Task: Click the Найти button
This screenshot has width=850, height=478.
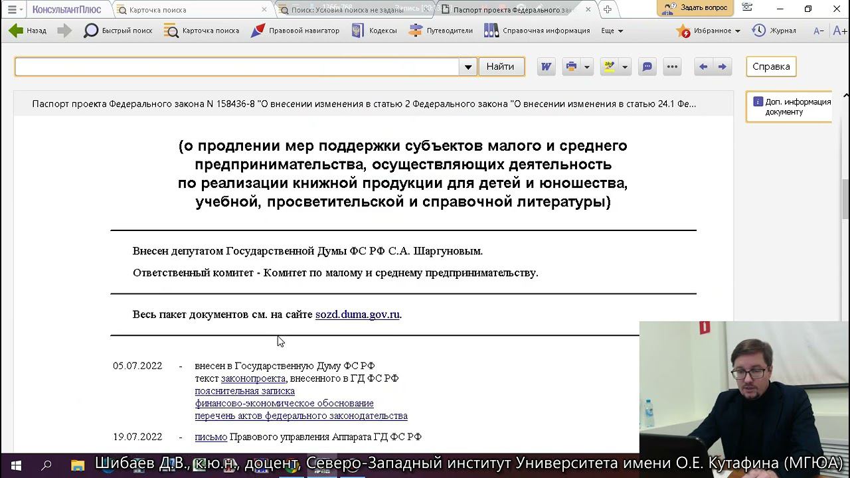Action: tap(500, 66)
